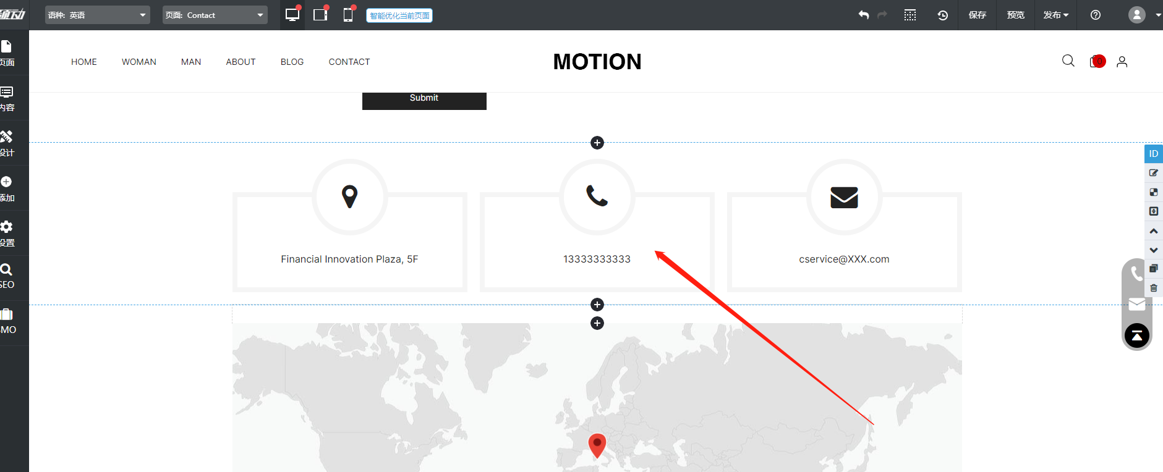Click the section edit pencil icon
The width and height of the screenshot is (1163, 472).
click(x=1153, y=173)
